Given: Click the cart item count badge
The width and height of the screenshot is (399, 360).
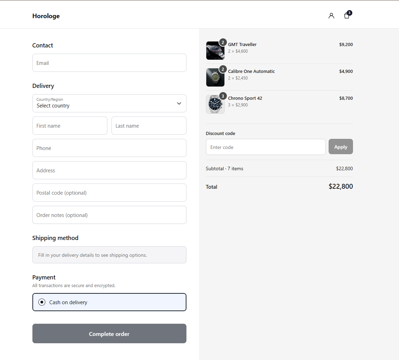Looking at the screenshot, I should (x=350, y=13).
